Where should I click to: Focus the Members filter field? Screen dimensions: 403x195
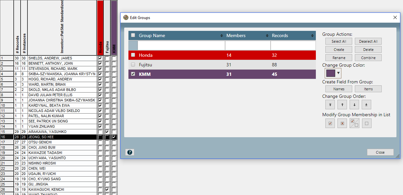tap(248, 45)
